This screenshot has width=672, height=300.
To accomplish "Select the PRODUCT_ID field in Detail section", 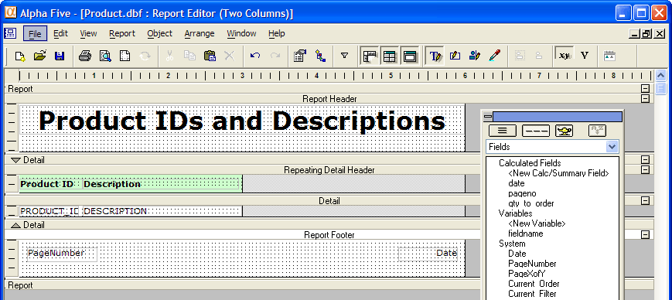I will coord(49,211).
